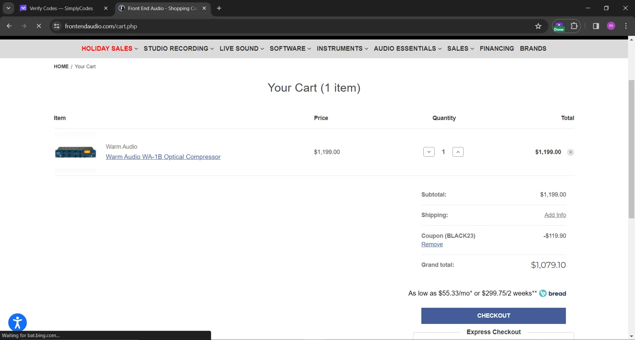Open a new browser tab
Screen dimensions: 635x340
click(219, 8)
